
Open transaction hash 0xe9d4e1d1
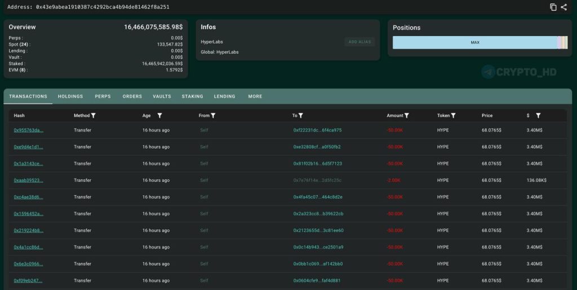tap(28, 146)
